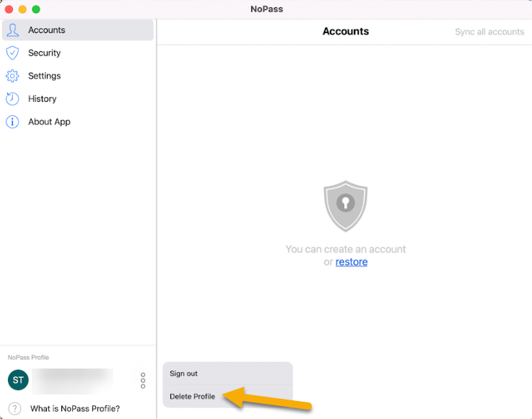Image resolution: width=532 pixels, height=419 pixels.
Task: Open the three-dot profile options menu
Action: 143,380
